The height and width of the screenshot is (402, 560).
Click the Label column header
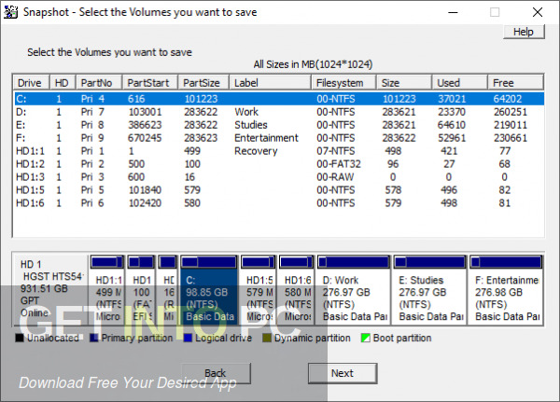tap(270, 83)
